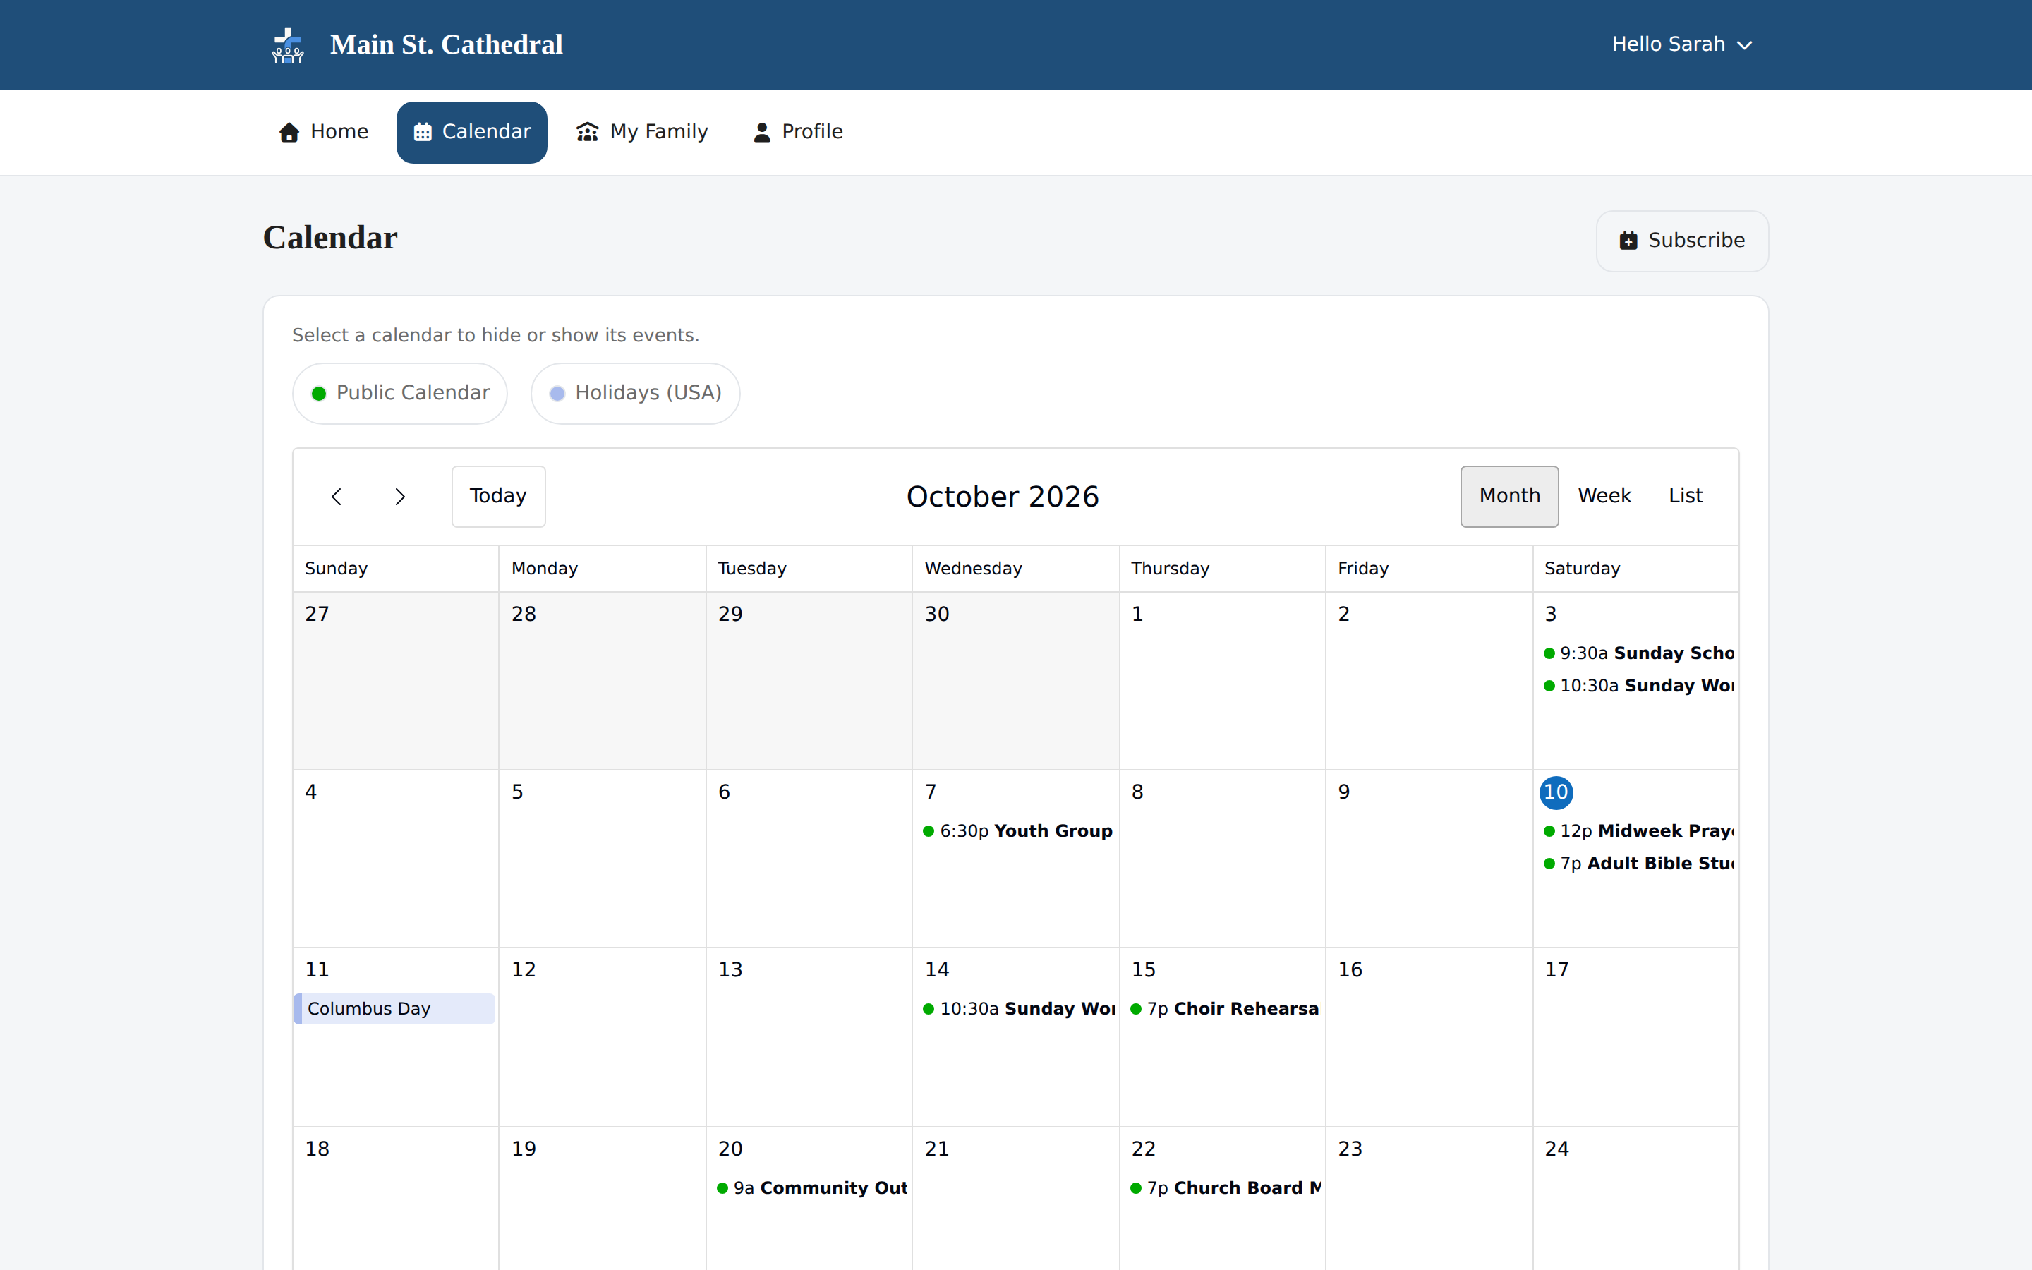
Task: Go to the Home tab
Action: coord(323,132)
